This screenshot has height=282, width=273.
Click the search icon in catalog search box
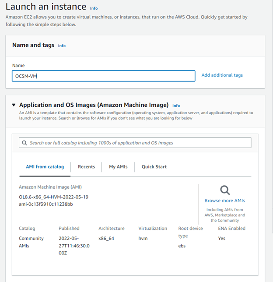(x=25, y=143)
